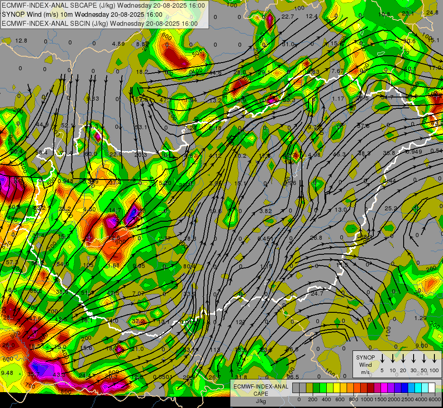The height and width of the screenshot is (408, 443).
Task: Click the '26.8' value on the map
Action: (x=316, y=238)
